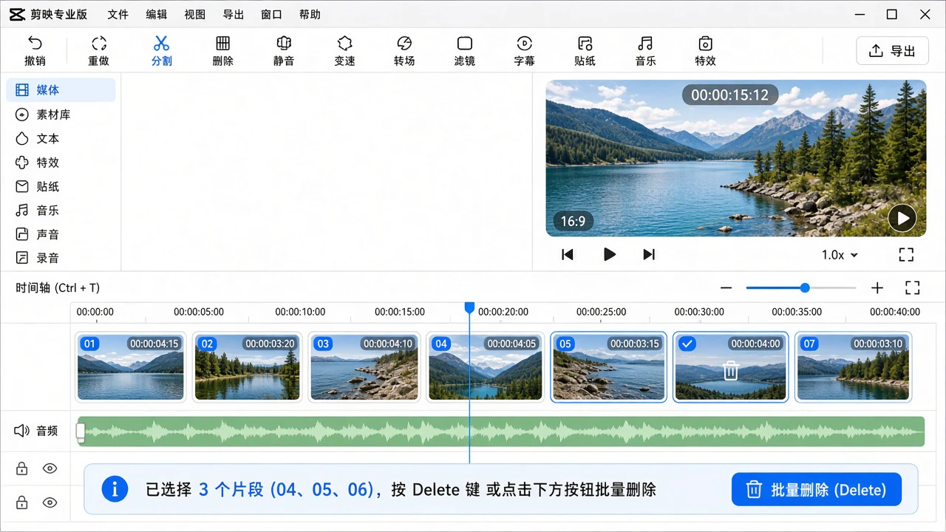This screenshot has height=532, width=946.
Task: Open the 编辑 menu
Action: tap(157, 15)
